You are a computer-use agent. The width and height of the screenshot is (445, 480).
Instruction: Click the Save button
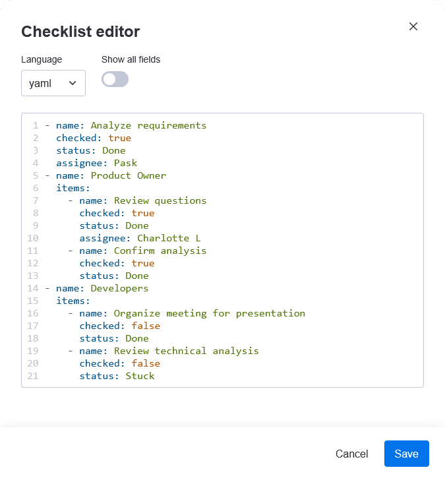tap(407, 454)
